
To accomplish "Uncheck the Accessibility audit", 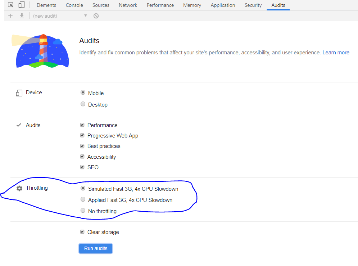I will point(82,156).
